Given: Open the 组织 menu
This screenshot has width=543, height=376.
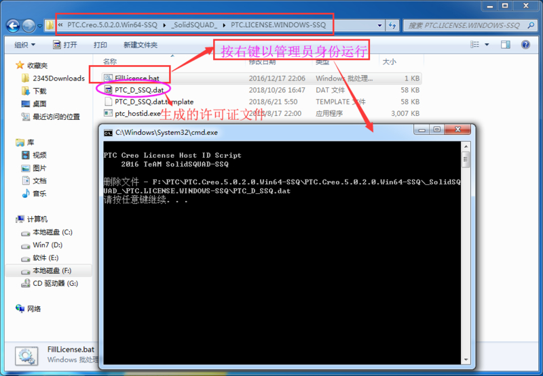Looking at the screenshot, I should (x=24, y=45).
